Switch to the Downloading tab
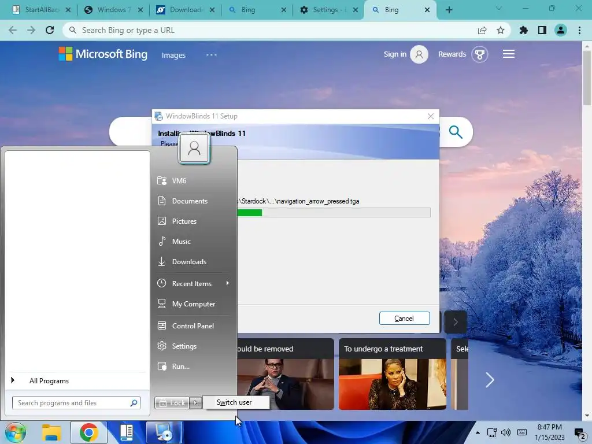Viewport: 592px width, 444px height. tap(185, 10)
